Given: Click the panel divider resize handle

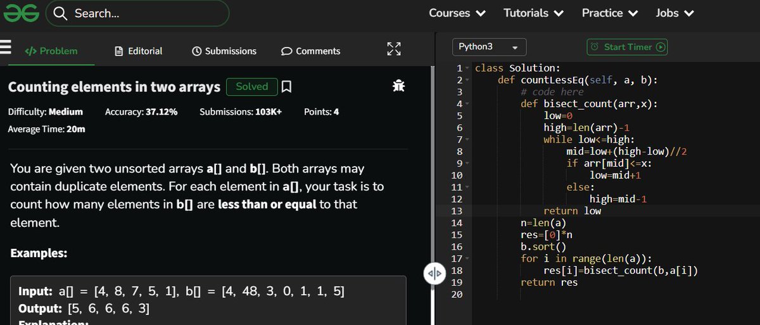Looking at the screenshot, I should click(x=433, y=273).
